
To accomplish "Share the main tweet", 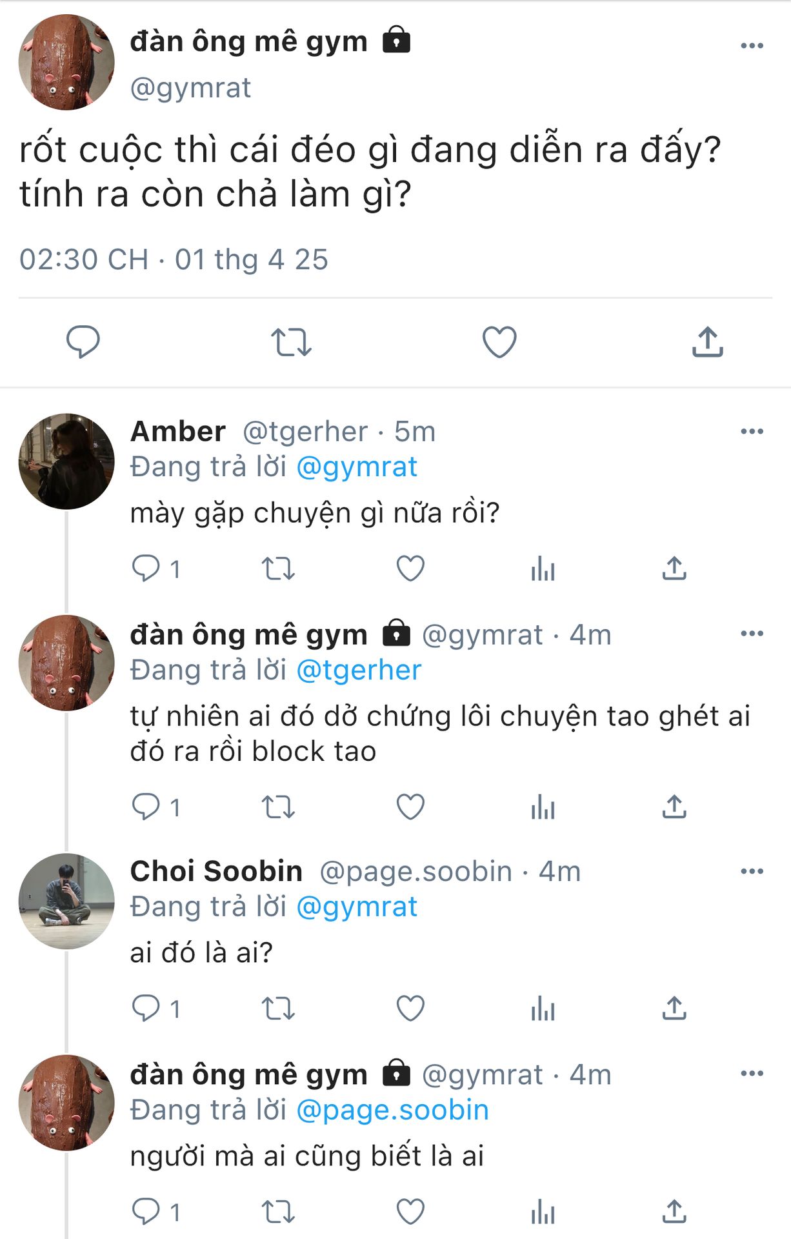I will [707, 342].
